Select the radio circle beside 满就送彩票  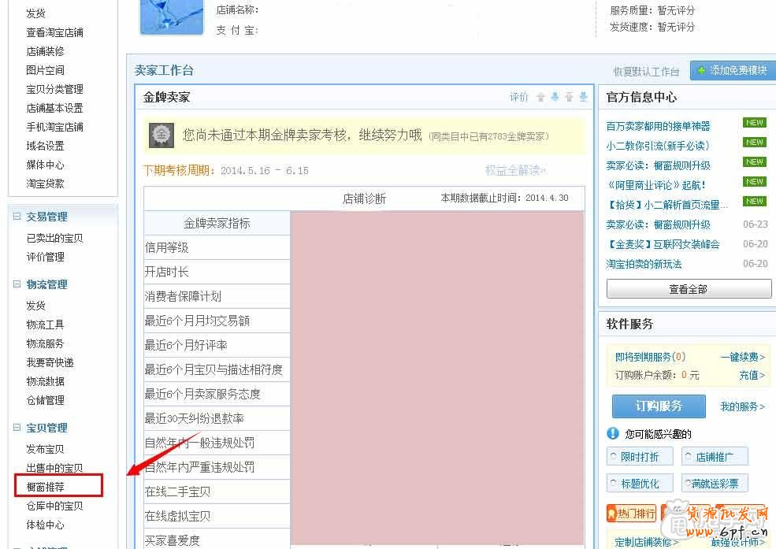[x=686, y=483]
